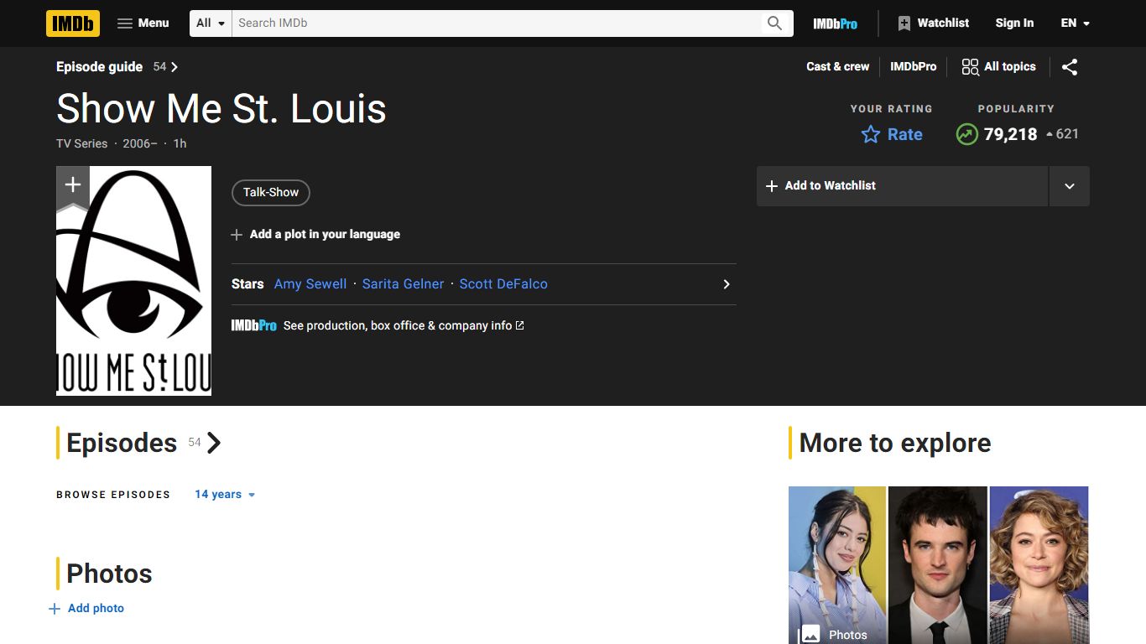
Task: Open middle photo of dark-haired man
Action: coord(938,565)
